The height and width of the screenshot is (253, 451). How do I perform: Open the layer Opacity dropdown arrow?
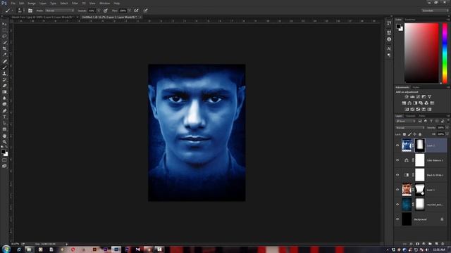click(447, 128)
